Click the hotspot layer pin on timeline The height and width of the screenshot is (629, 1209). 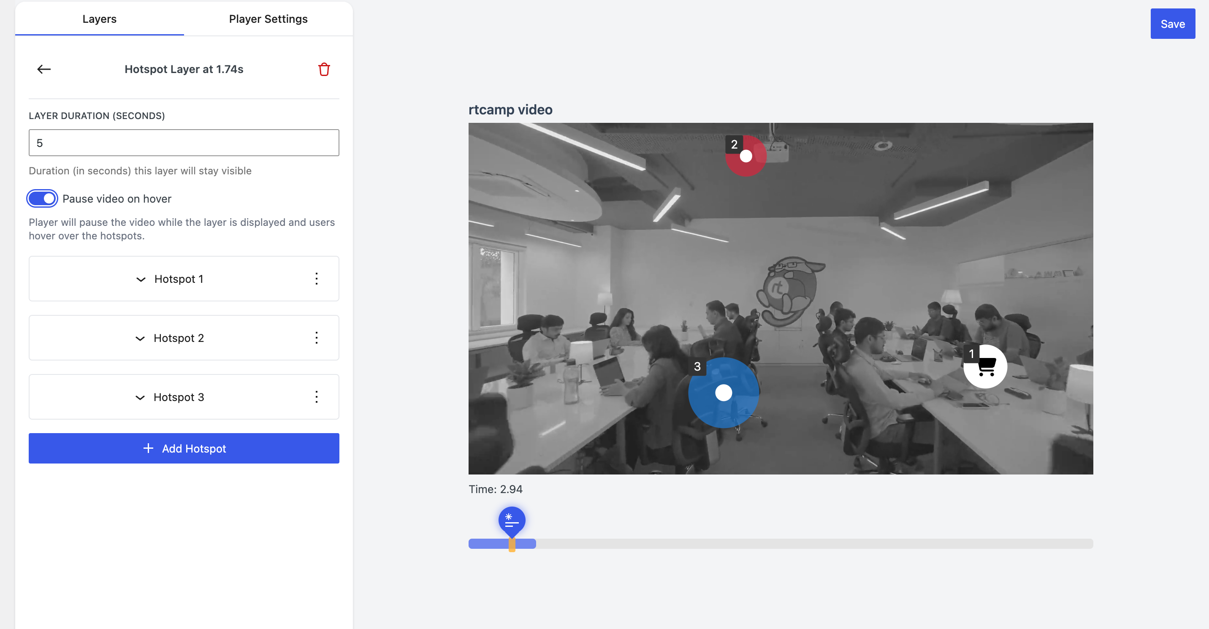pyautogui.click(x=512, y=520)
